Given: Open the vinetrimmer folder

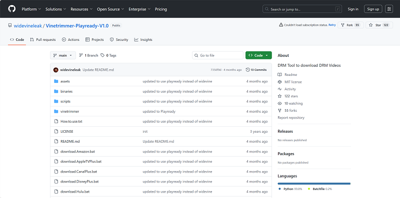Looking at the screenshot, I should click(x=69, y=112).
